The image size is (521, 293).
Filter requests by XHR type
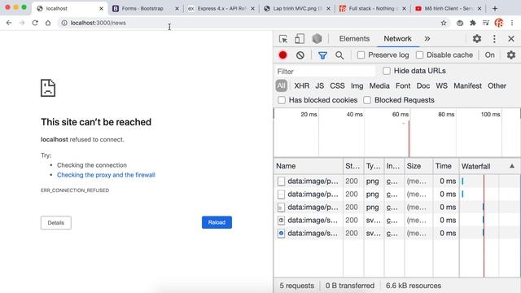[302, 85]
